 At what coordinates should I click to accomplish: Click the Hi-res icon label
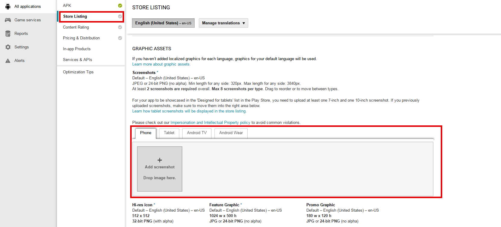click(x=142, y=205)
